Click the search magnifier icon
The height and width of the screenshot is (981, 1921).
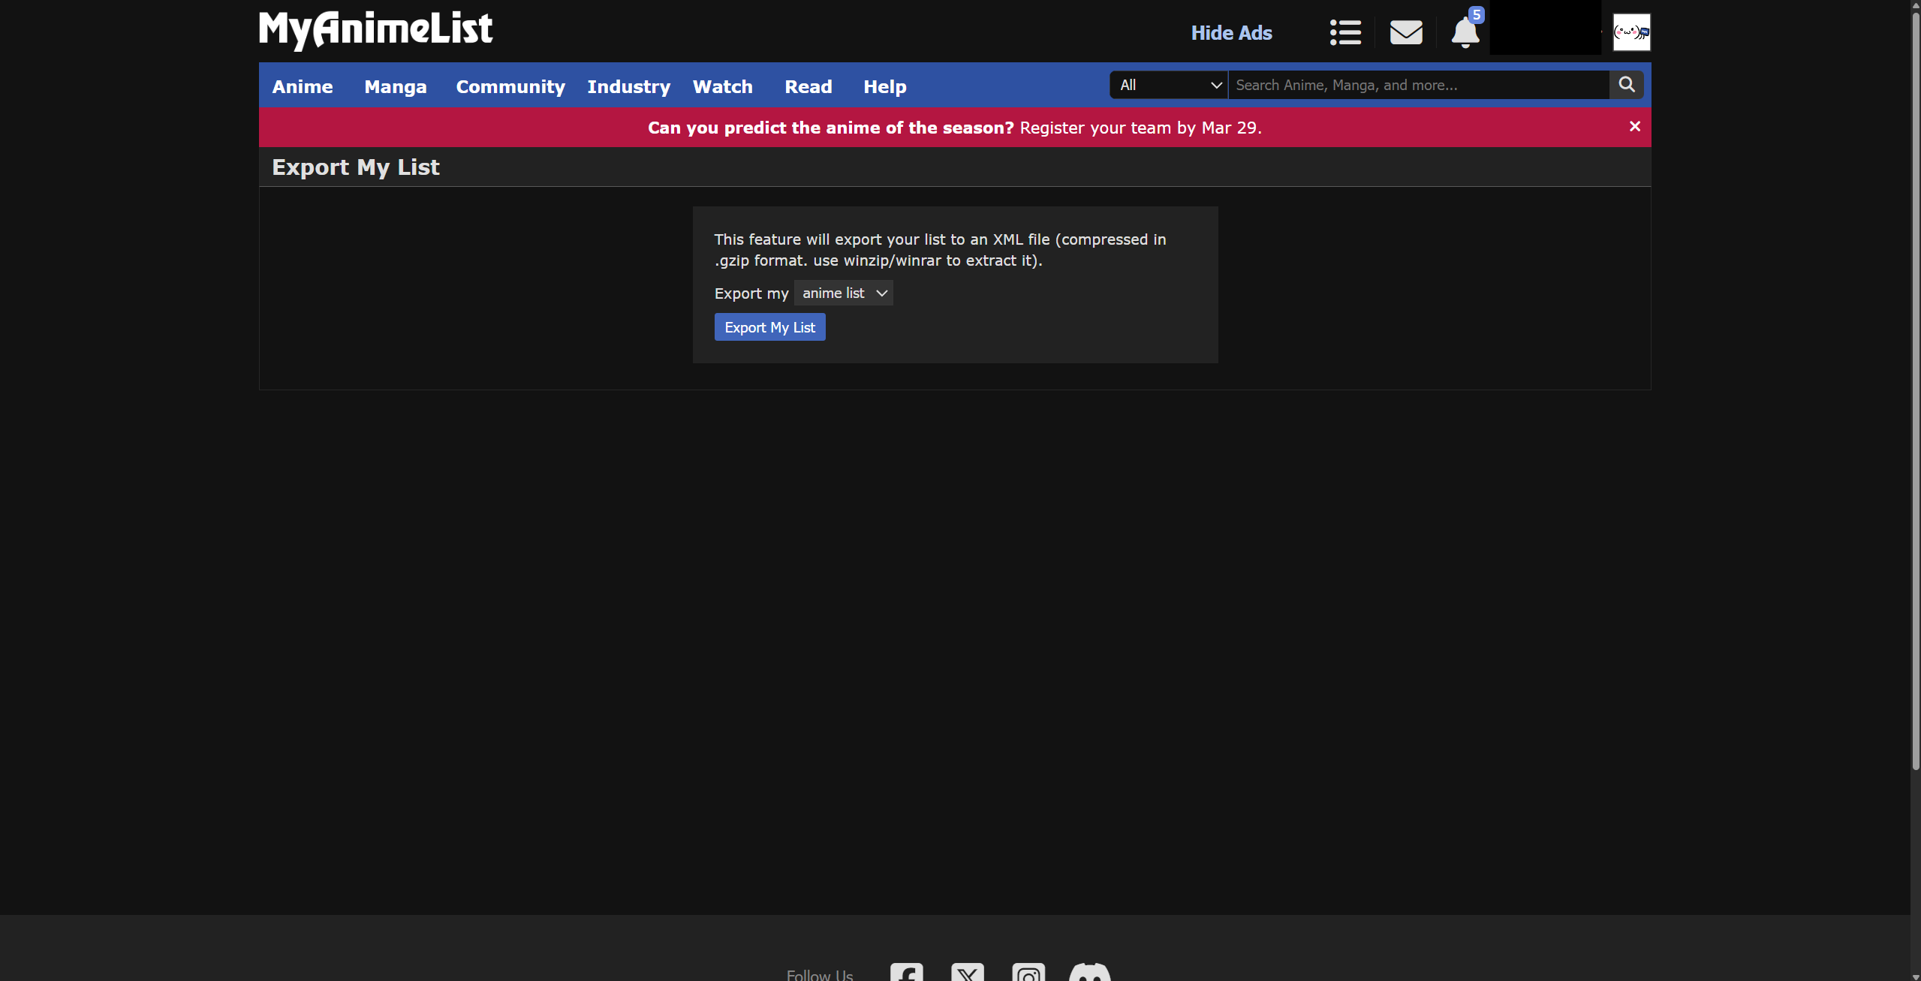1626,84
